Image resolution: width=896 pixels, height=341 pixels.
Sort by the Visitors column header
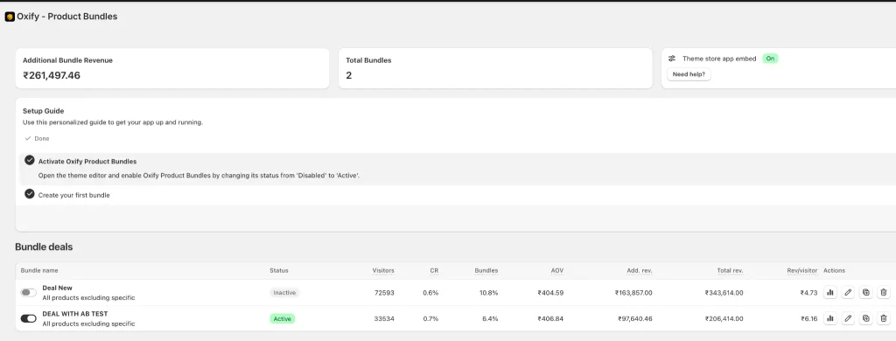point(383,270)
